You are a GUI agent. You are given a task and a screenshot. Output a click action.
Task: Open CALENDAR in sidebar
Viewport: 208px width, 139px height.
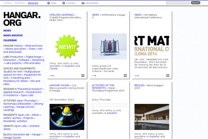pos(10,40)
